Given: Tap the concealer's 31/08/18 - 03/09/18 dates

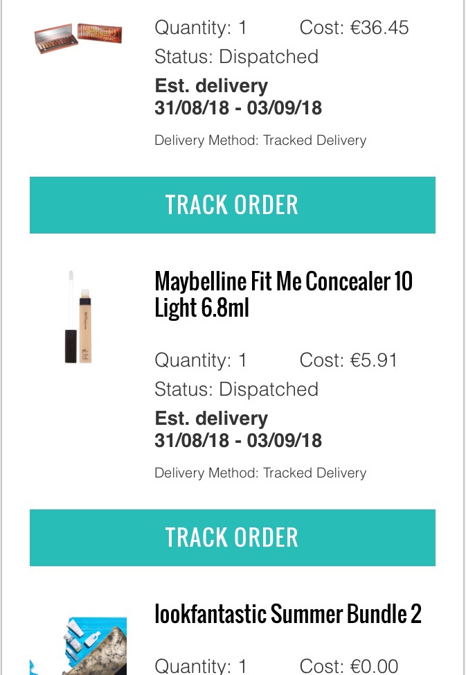Looking at the screenshot, I should (238, 440).
